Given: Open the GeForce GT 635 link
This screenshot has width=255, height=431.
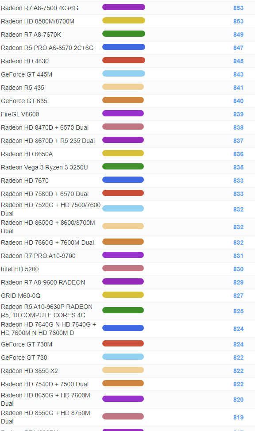Looking at the screenshot, I should point(24,101).
